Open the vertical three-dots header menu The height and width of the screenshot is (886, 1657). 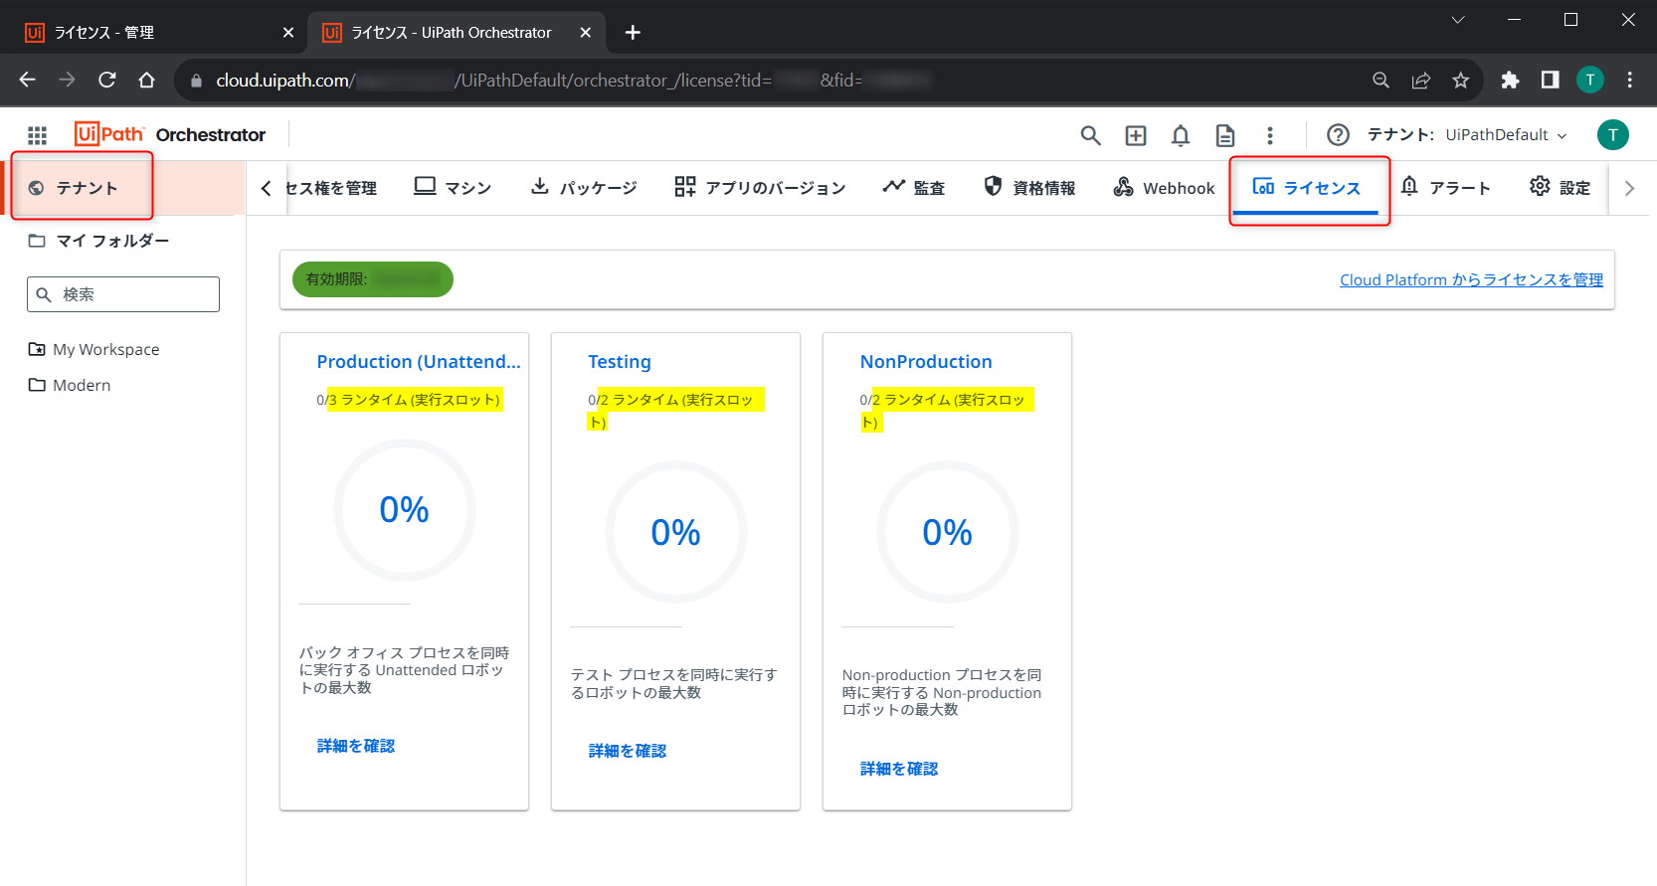point(1270,135)
